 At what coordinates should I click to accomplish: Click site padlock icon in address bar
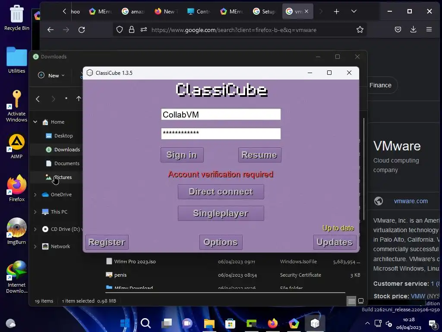(132, 30)
